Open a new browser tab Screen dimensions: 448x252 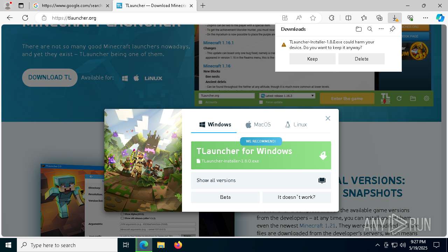tap(203, 6)
